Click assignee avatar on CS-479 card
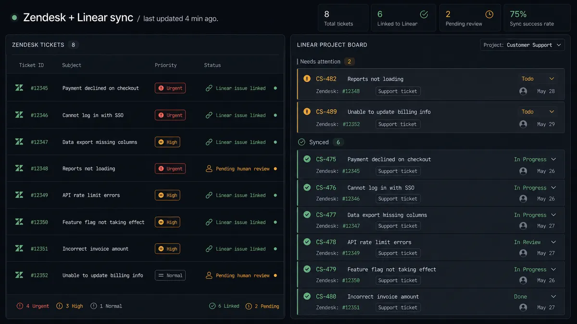Image resolution: width=577 pixels, height=324 pixels. (523, 280)
